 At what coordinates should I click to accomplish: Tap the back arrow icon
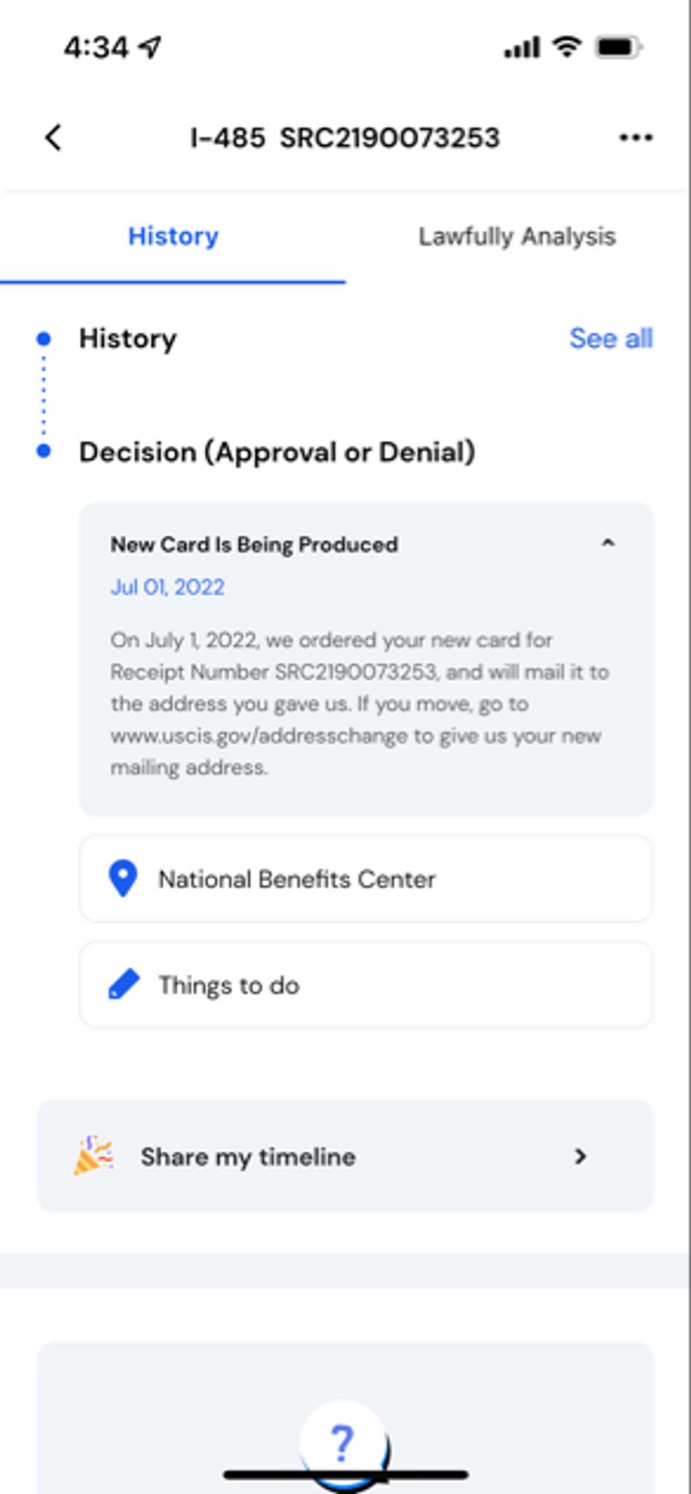[53, 137]
